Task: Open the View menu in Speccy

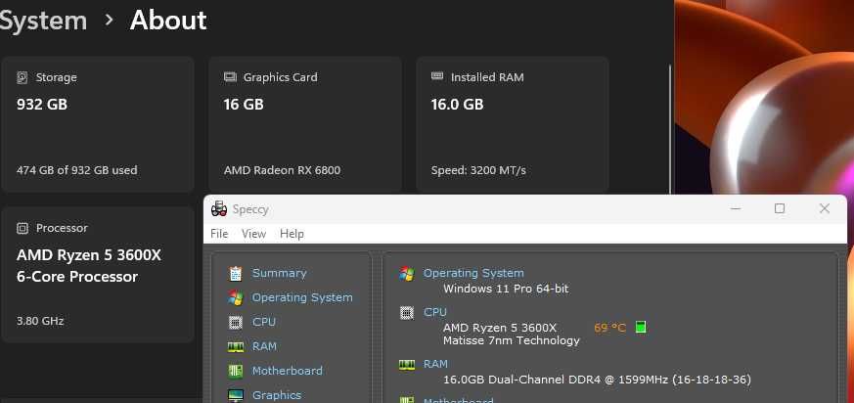Action: 253,234
